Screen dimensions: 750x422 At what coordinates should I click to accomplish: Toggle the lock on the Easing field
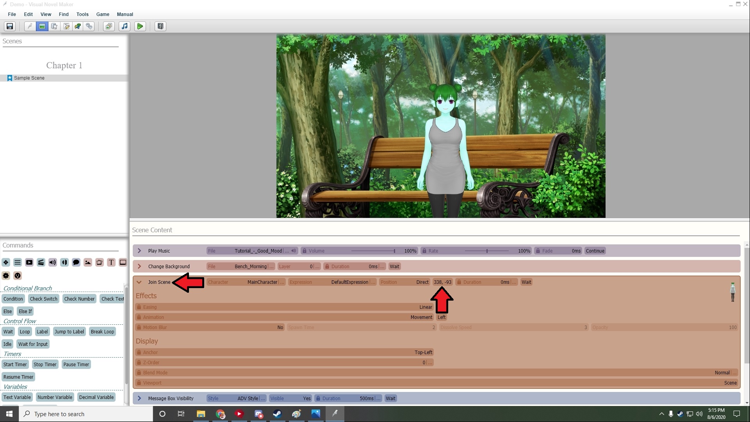coord(139,307)
